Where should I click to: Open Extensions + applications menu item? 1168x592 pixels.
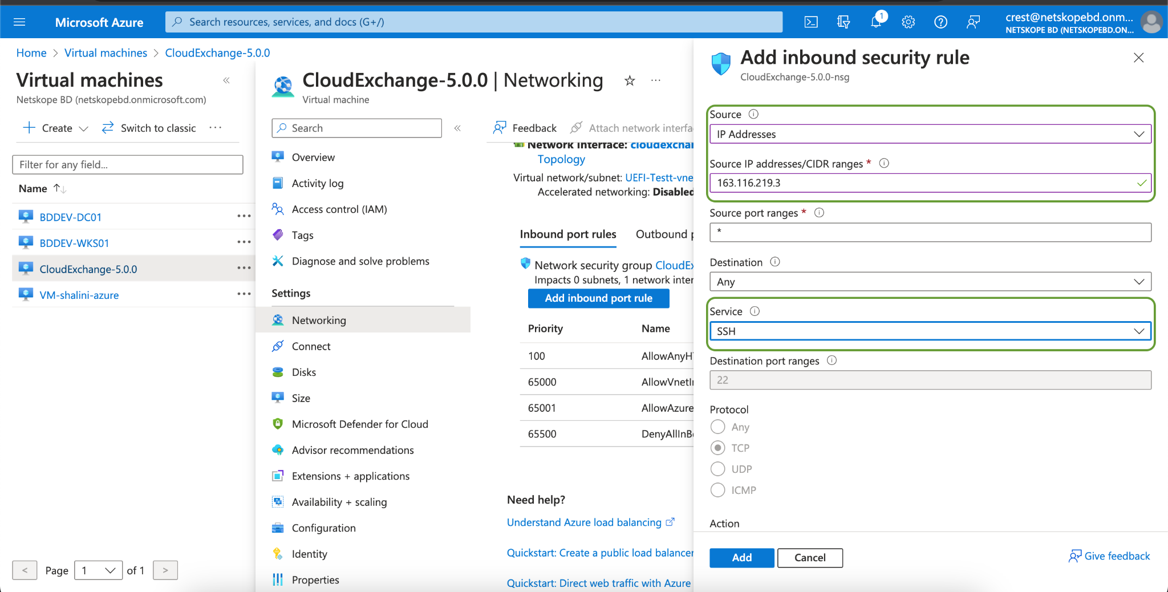[350, 476]
